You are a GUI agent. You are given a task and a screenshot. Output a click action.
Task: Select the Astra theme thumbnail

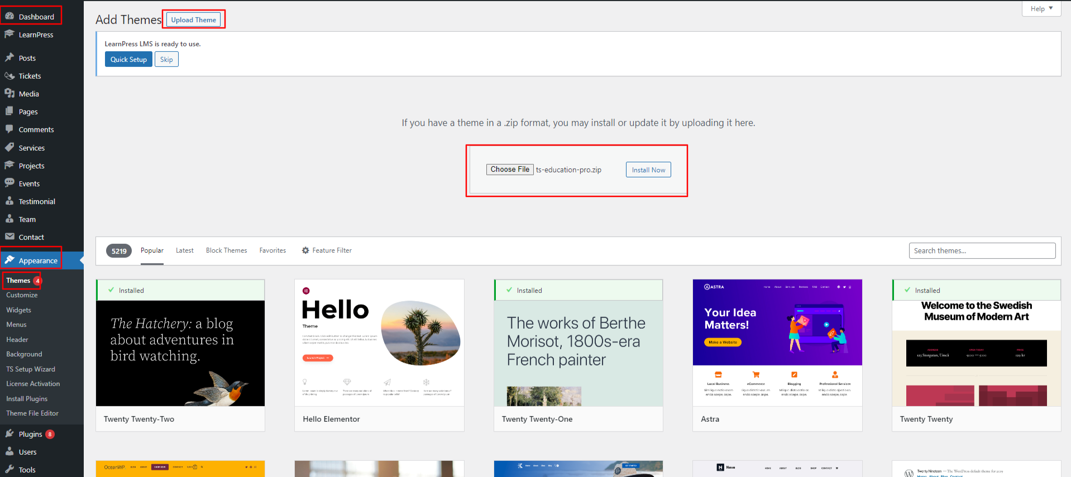click(777, 343)
